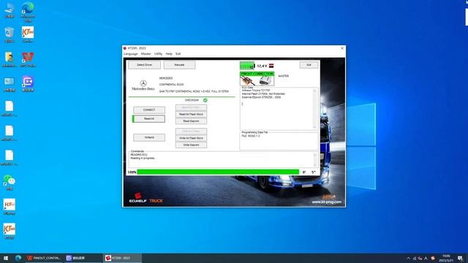
Task: Open third blank document file on desktop
Action: [10, 158]
